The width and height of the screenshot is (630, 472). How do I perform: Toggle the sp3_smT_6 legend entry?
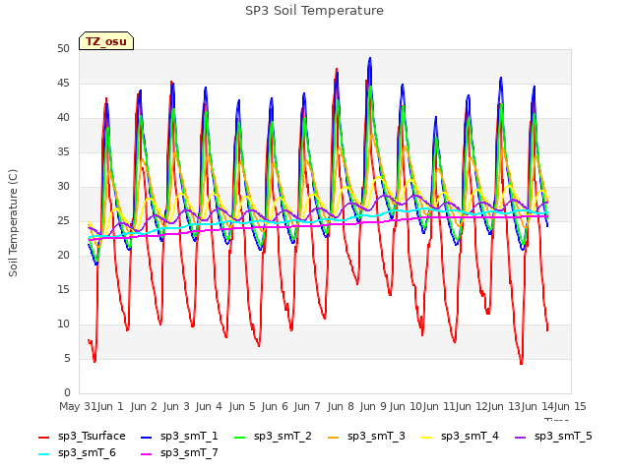pyautogui.click(x=77, y=453)
